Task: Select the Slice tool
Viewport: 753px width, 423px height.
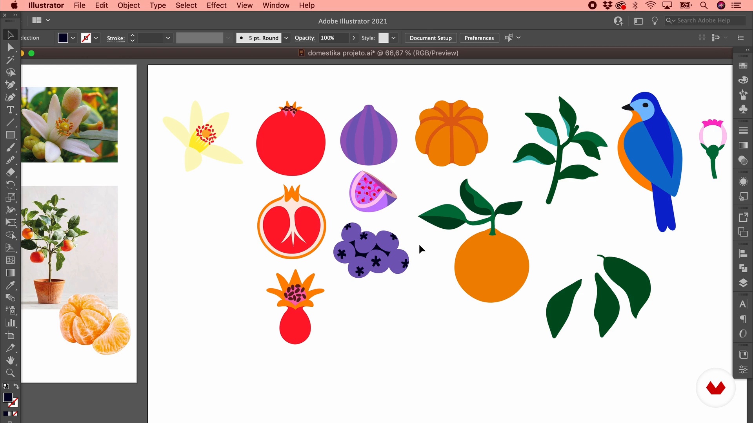Action: click(11, 348)
